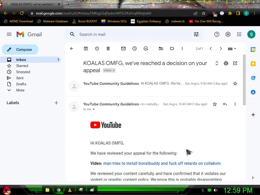The height and width of the screenshot is (195, 260).
Task: Open Google Calendar side panel
Action: click(253, 50)
